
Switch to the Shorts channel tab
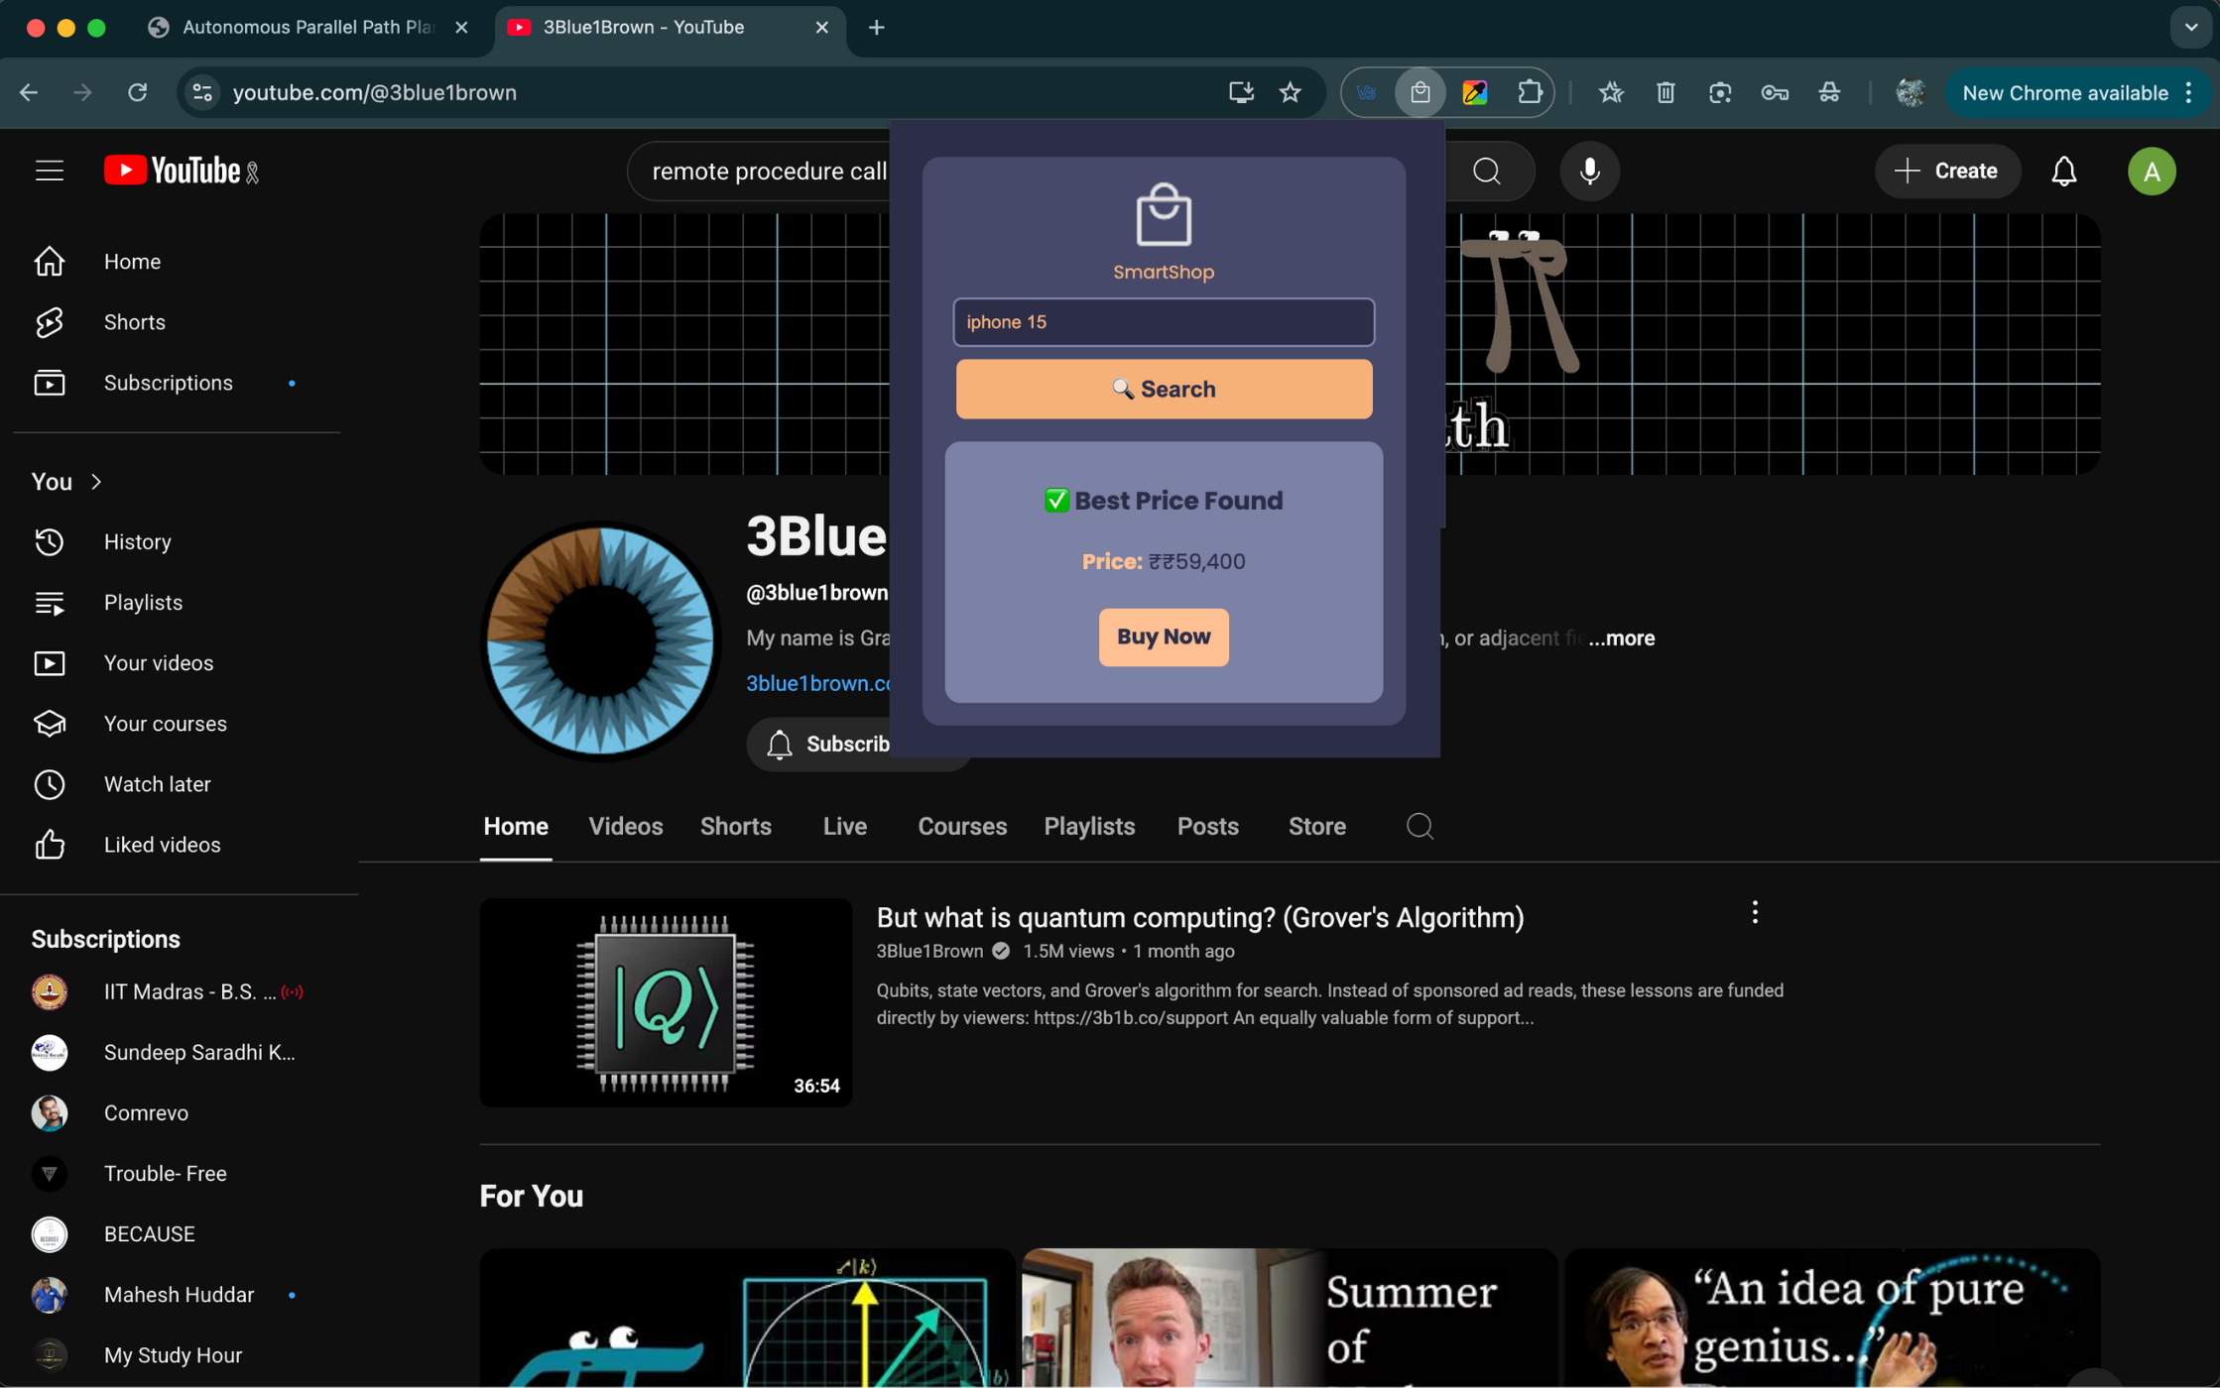point(735,826)
